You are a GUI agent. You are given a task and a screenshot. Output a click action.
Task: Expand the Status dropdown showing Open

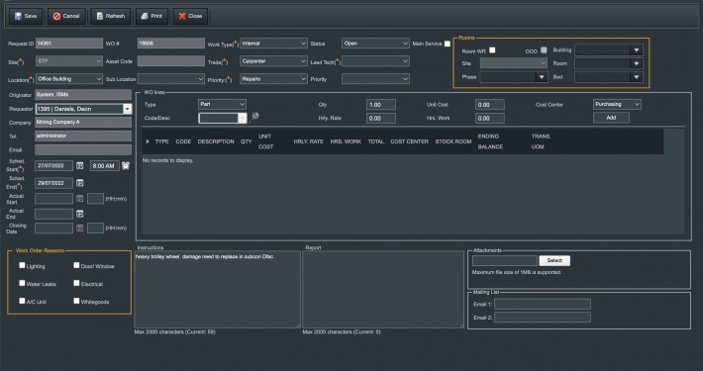point(375,44)
